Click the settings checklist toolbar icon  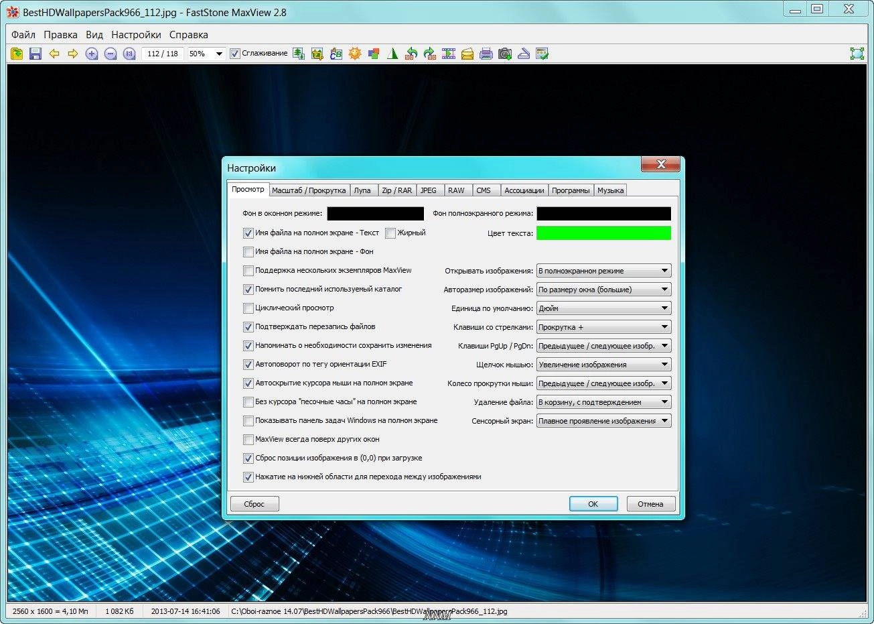coord(542,54)
